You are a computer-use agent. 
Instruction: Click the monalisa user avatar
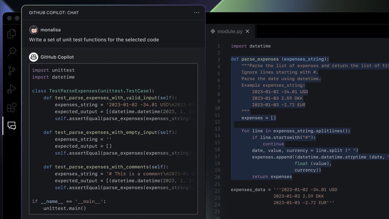(34, 29)
